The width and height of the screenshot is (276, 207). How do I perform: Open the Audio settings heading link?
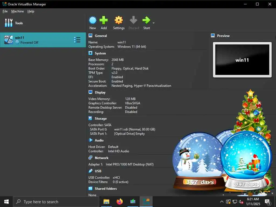tap(99, 140)
